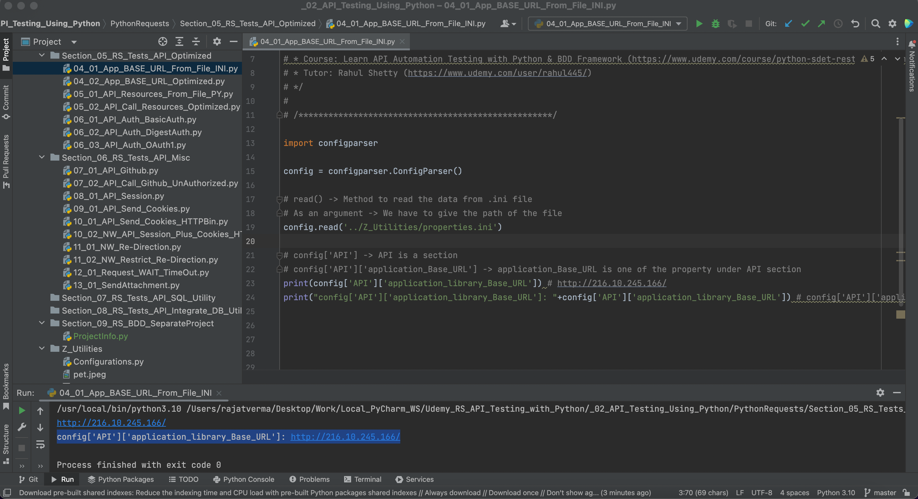Rollback changes with the undo arrow icon
The width and height of the screenshot is (918, 499).
855,24
